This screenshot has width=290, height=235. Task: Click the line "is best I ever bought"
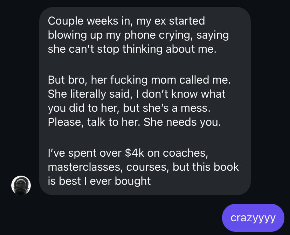click(x=99, y=181)
